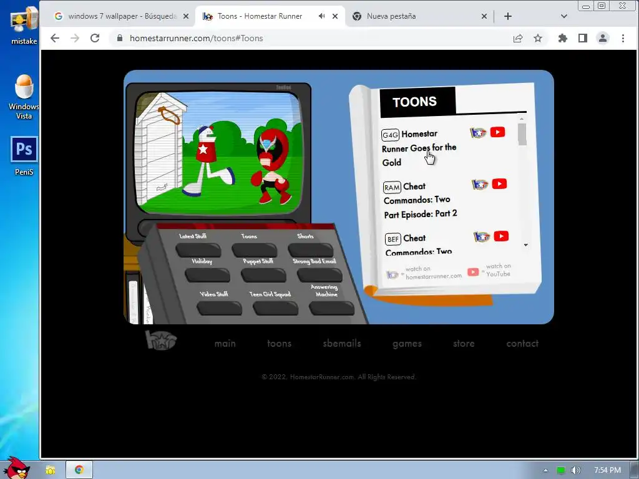Reload the Homestar Runner page

click(x=95, y=38)
